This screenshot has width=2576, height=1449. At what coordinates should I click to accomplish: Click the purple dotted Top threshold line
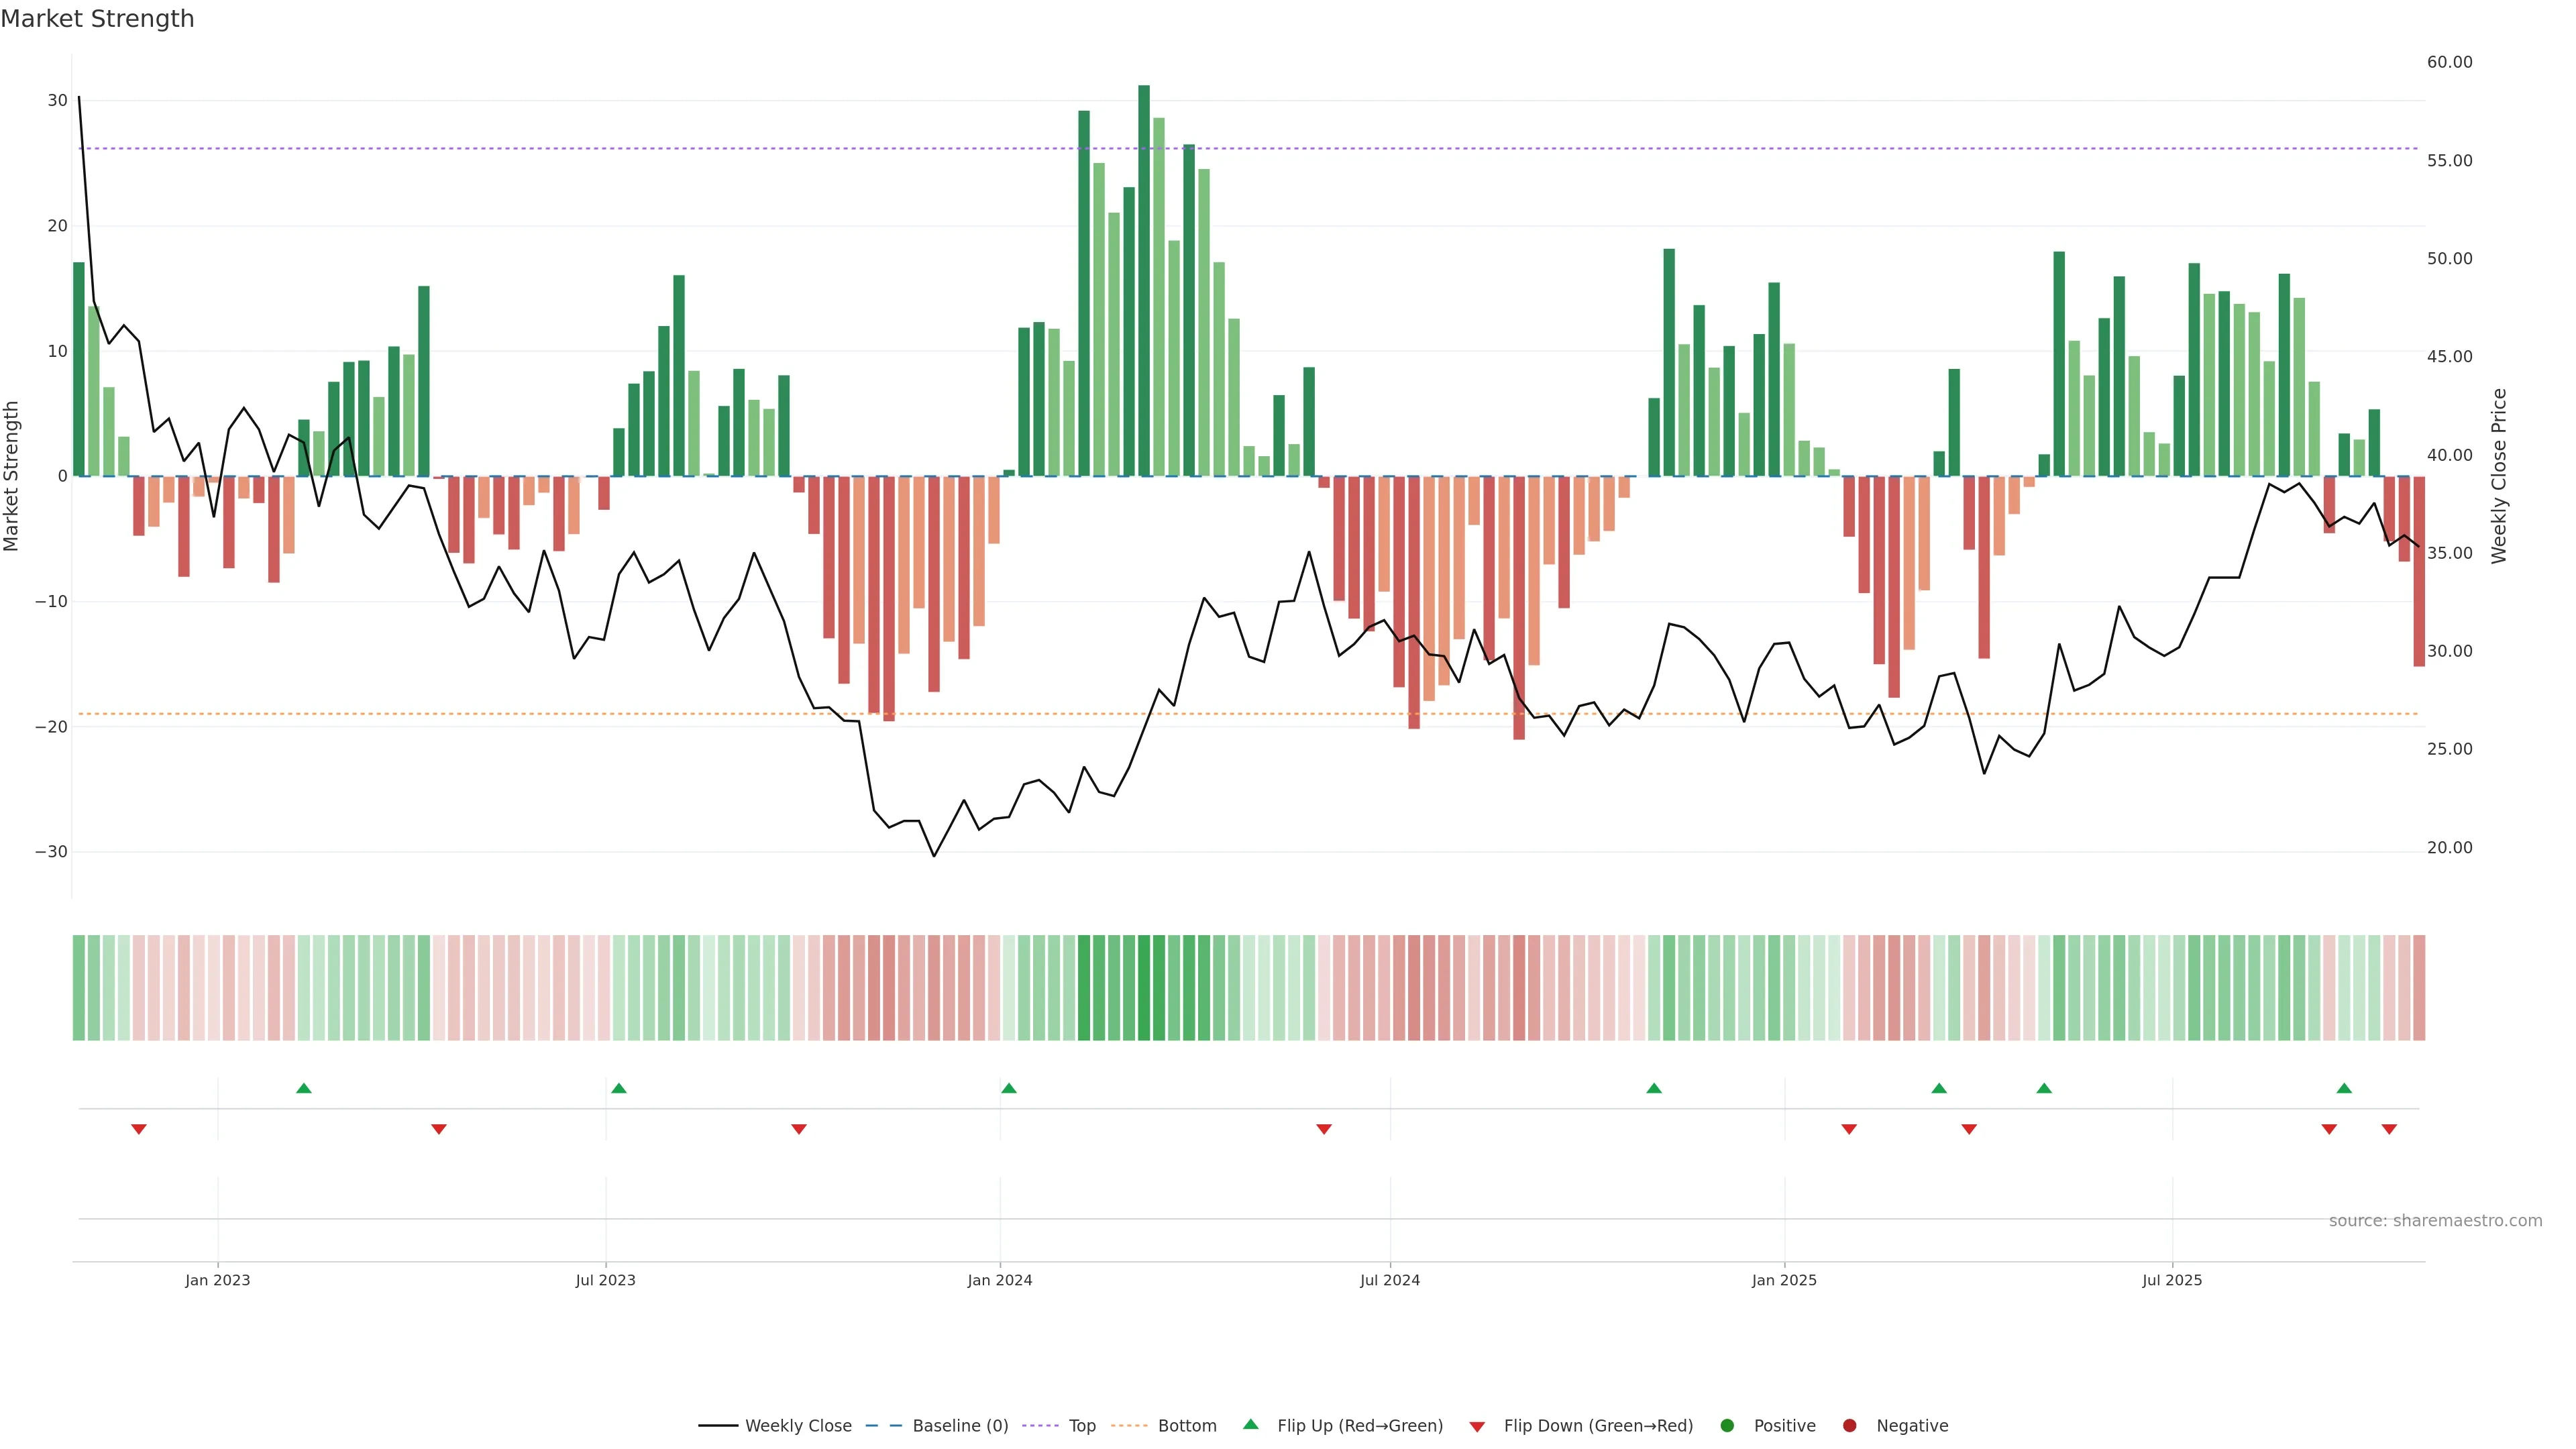tap(600, 149)
